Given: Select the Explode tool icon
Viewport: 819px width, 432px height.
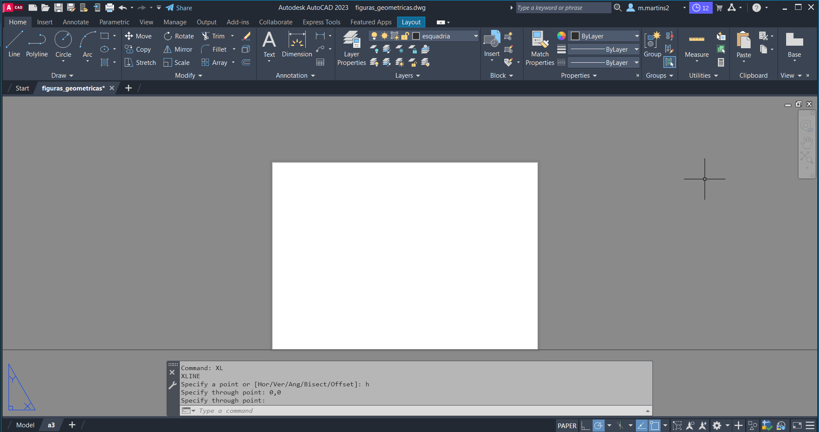Looking at the screenshot, I should coord(246,49).
